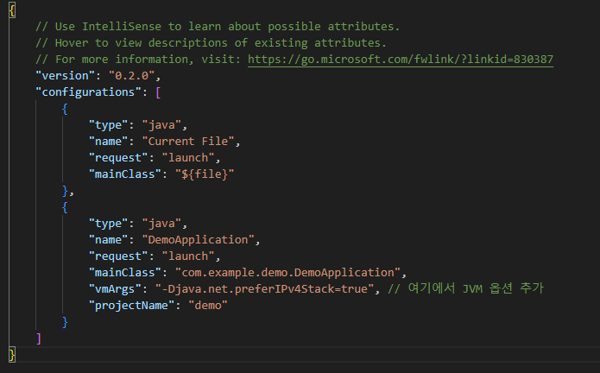Click the "com.example.demo.DemoApplication" value
This screenshot has width=600, height=373.
click(287, 273)
